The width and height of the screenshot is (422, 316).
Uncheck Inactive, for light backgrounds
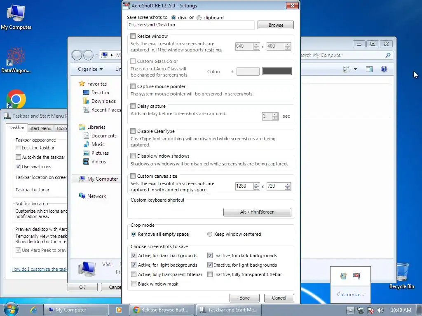210,265
